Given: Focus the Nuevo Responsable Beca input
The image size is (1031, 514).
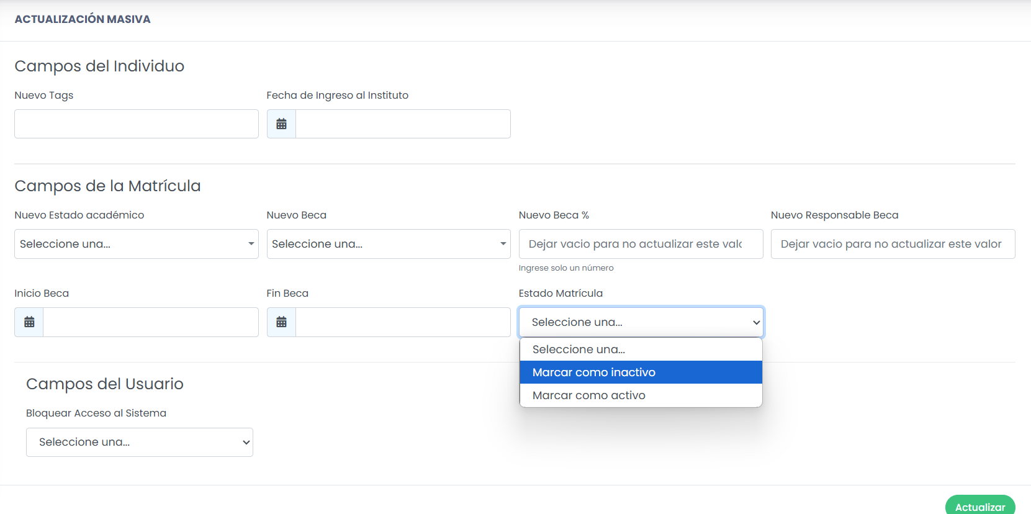Looking at the screenshot, I should pos(893,244).
